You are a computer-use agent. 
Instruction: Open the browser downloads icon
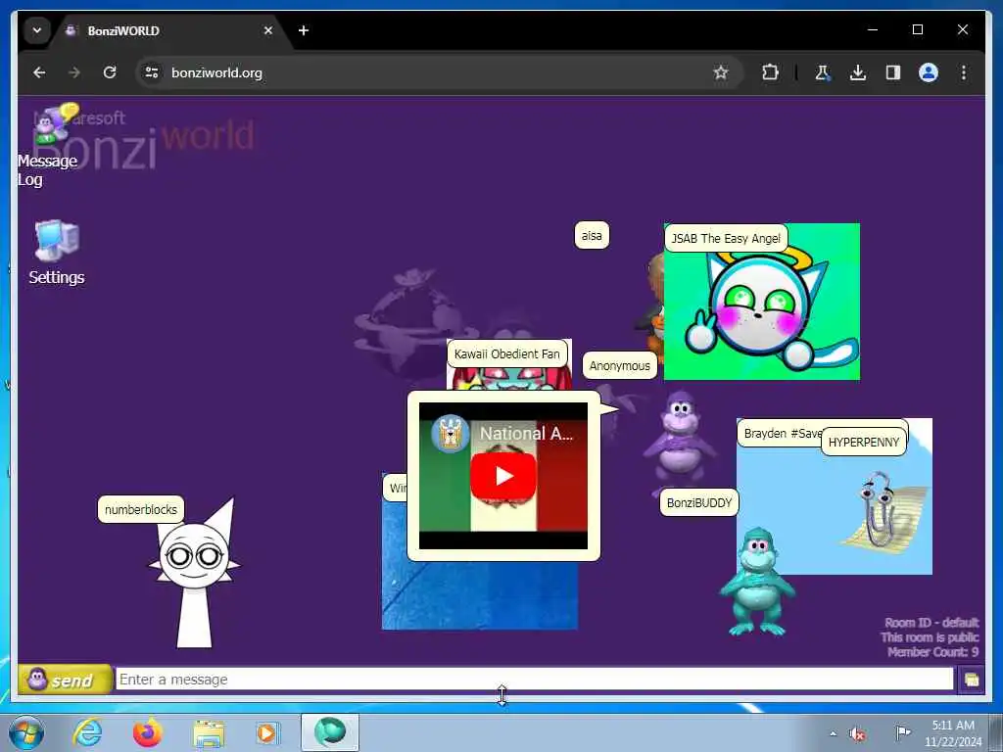coord(858,72)
